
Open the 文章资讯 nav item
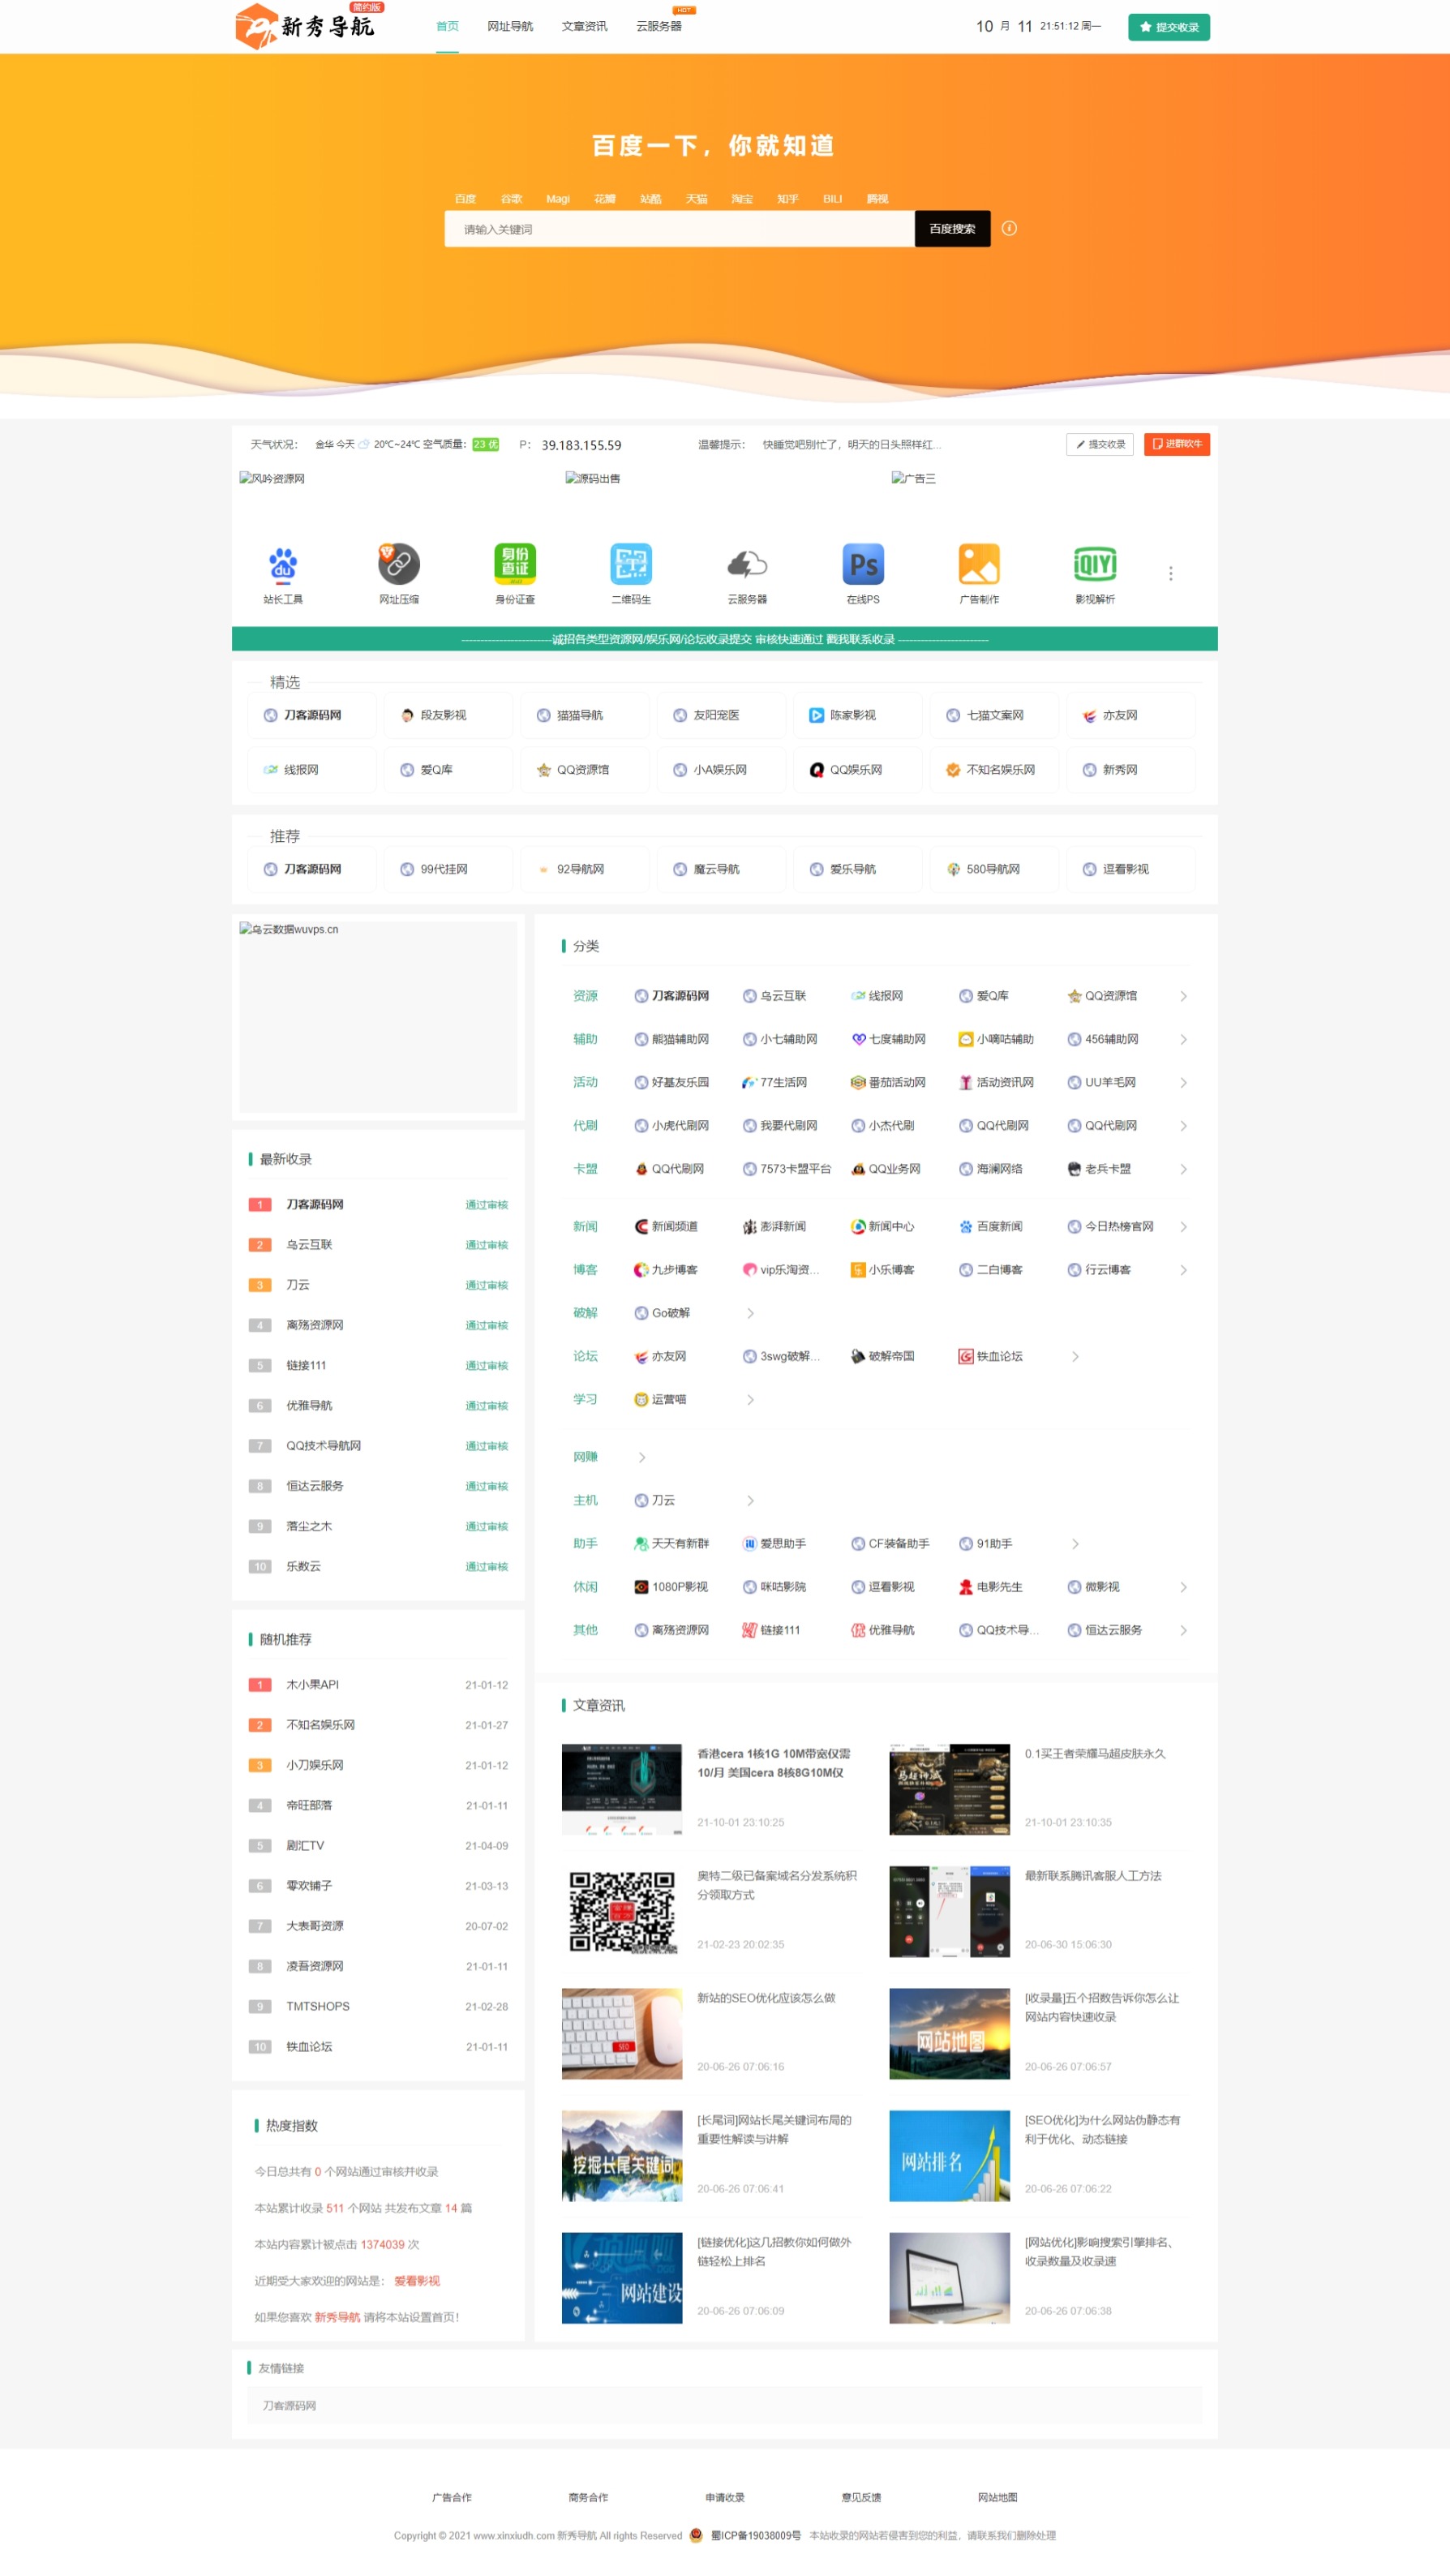pos(584,26)
